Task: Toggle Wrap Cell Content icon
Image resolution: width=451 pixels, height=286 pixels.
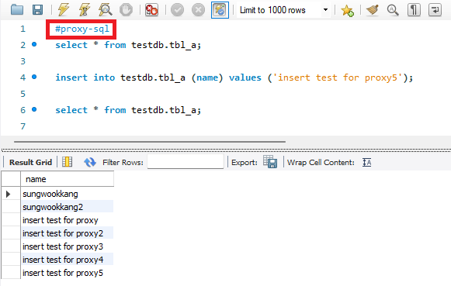Action: tap(366, 163)
